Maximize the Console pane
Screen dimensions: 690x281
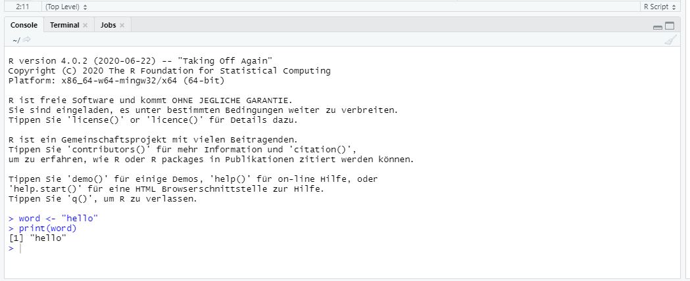670,26
